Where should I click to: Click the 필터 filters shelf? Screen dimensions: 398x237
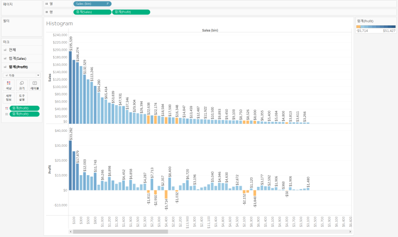(22, 27)
